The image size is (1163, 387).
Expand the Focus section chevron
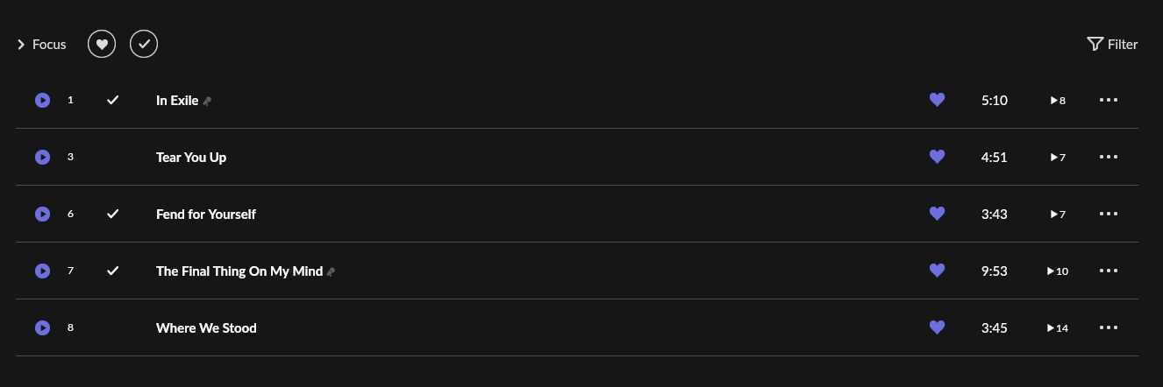21,45
